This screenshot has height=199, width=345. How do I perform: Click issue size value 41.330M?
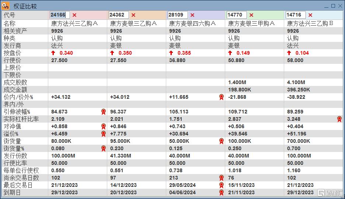click(121, 156)
